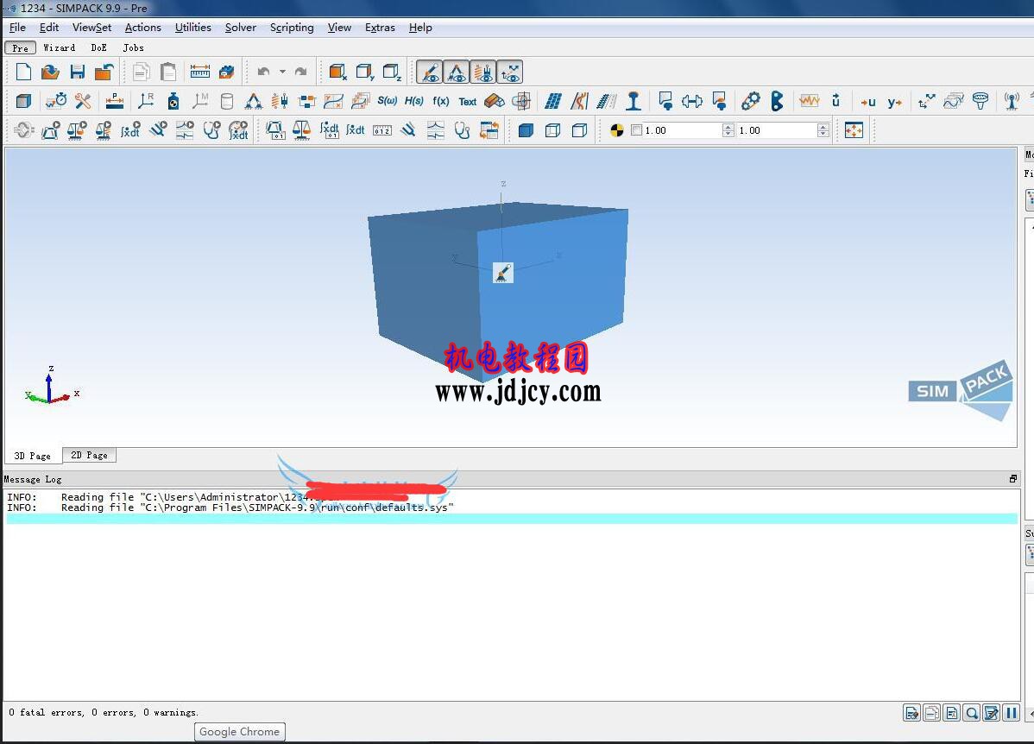
Task: Select hidden-line rendering cube
Action: tap(580, 130)
